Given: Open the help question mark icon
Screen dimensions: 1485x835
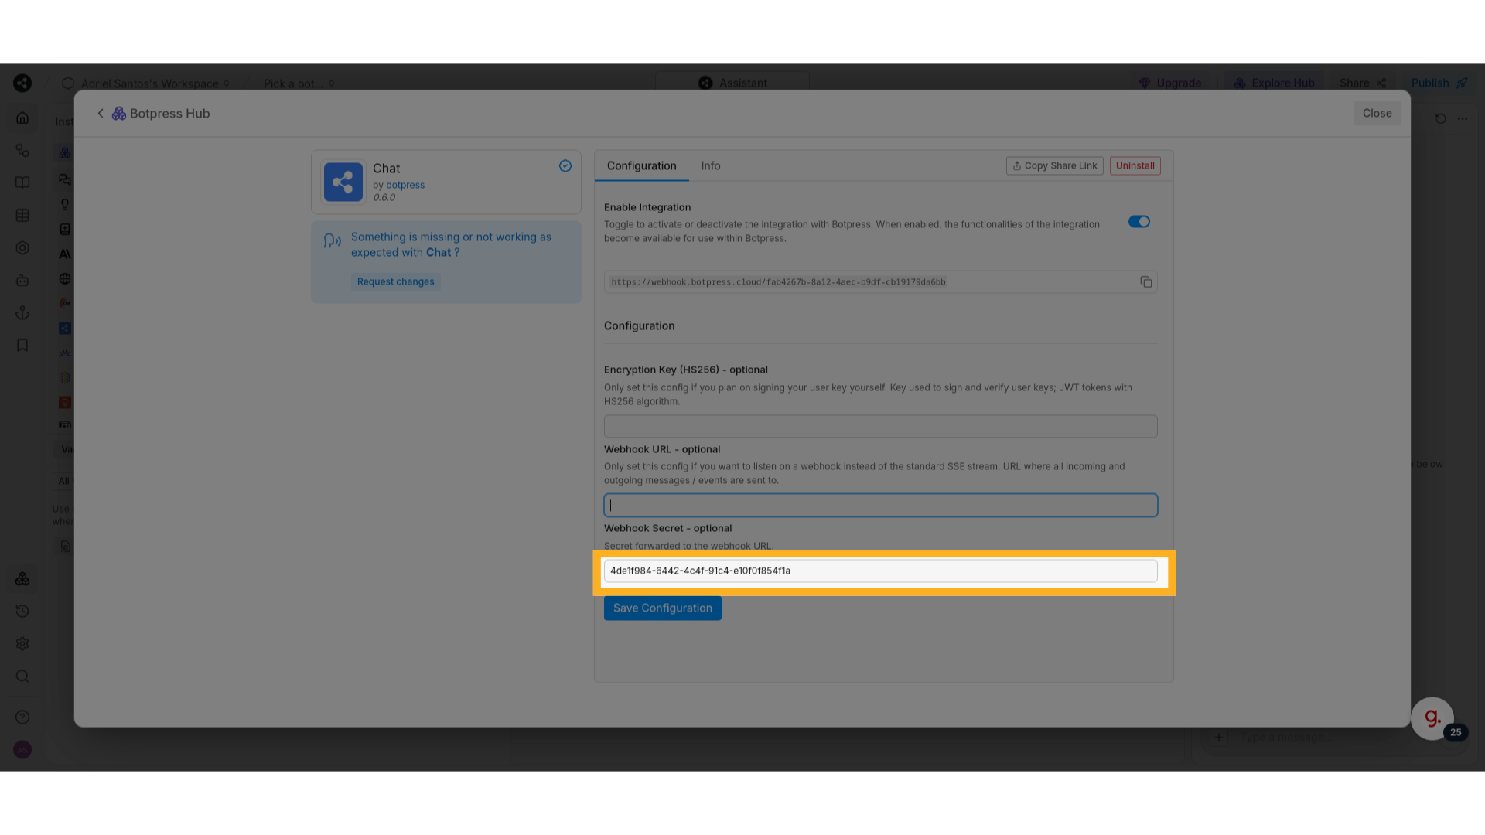Looking at the screenshot, I should 22,717.
